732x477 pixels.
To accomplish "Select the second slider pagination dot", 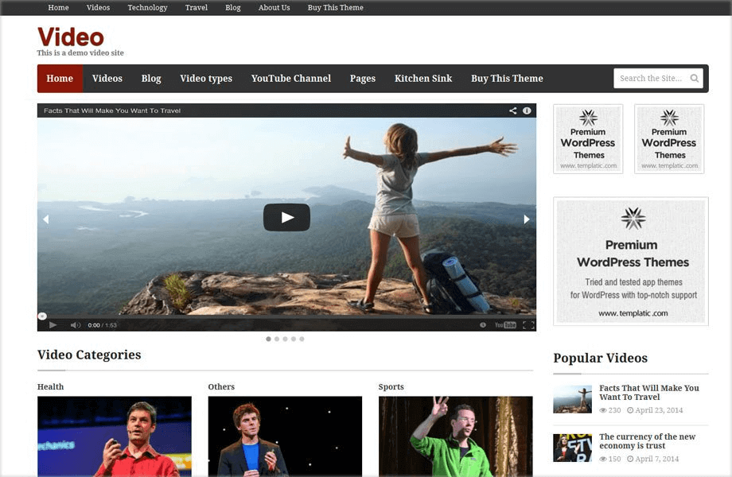I will pyautogui.click(x=277, y=339).
